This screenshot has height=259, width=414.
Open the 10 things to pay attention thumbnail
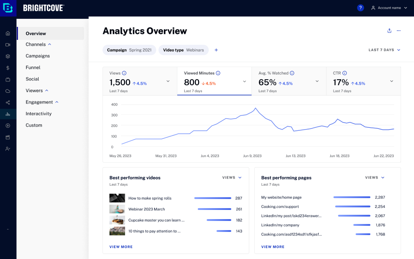(x=117, y=231)
